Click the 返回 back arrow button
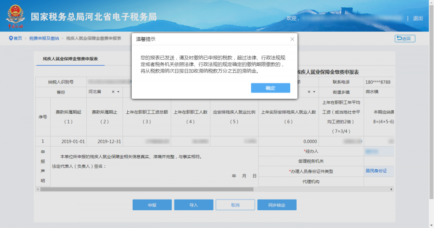 click(x=405, y=39)
